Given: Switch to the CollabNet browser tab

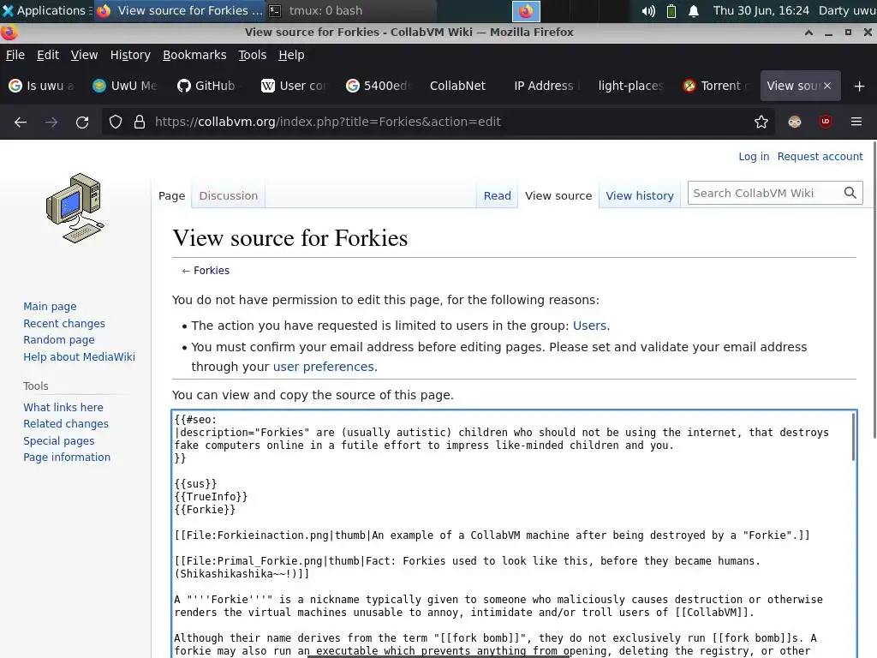Looking at the screenshot, I should 462,86.
